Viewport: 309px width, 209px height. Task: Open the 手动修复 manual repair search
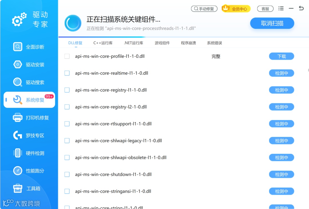click(x=204, y=9)
